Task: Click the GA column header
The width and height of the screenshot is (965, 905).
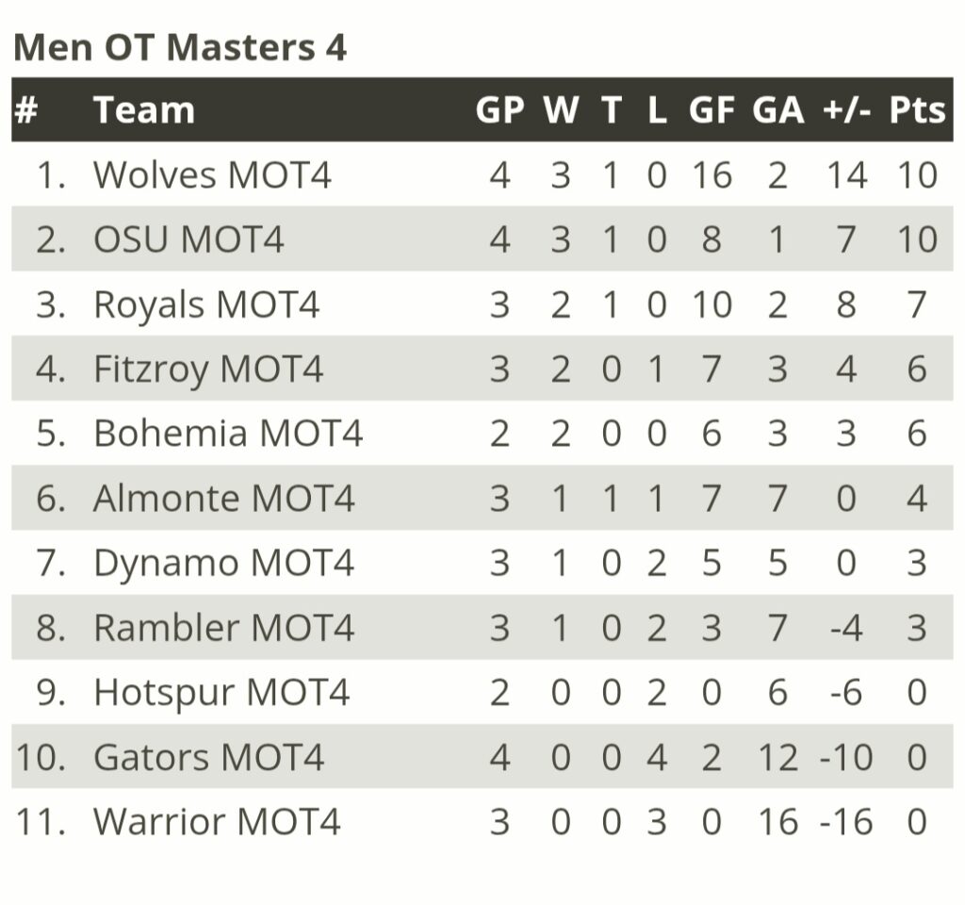Action: click(x=777, y=110)
